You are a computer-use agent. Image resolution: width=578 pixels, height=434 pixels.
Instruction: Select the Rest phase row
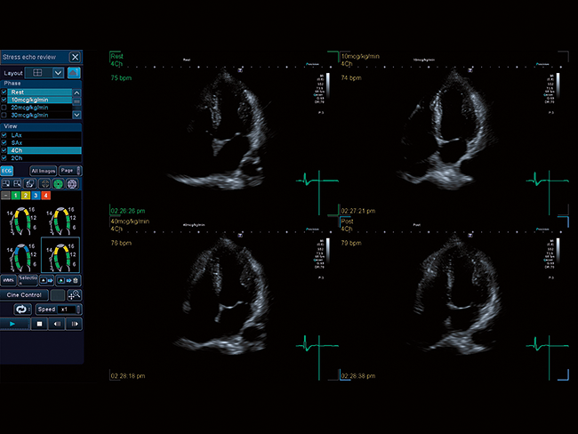click(40, 92)
